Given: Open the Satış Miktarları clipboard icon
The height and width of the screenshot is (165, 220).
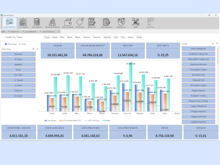Looking at the screenshot, I should [x=106, y=23].
